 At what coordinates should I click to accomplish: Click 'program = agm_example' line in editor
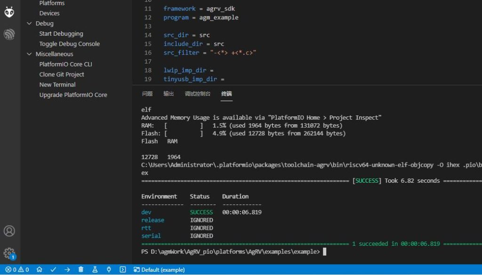[x=201, y=17]
